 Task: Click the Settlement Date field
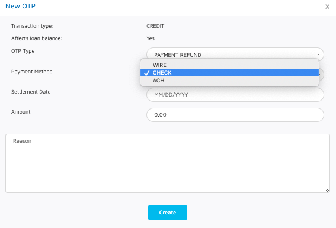tap(235, 95)
